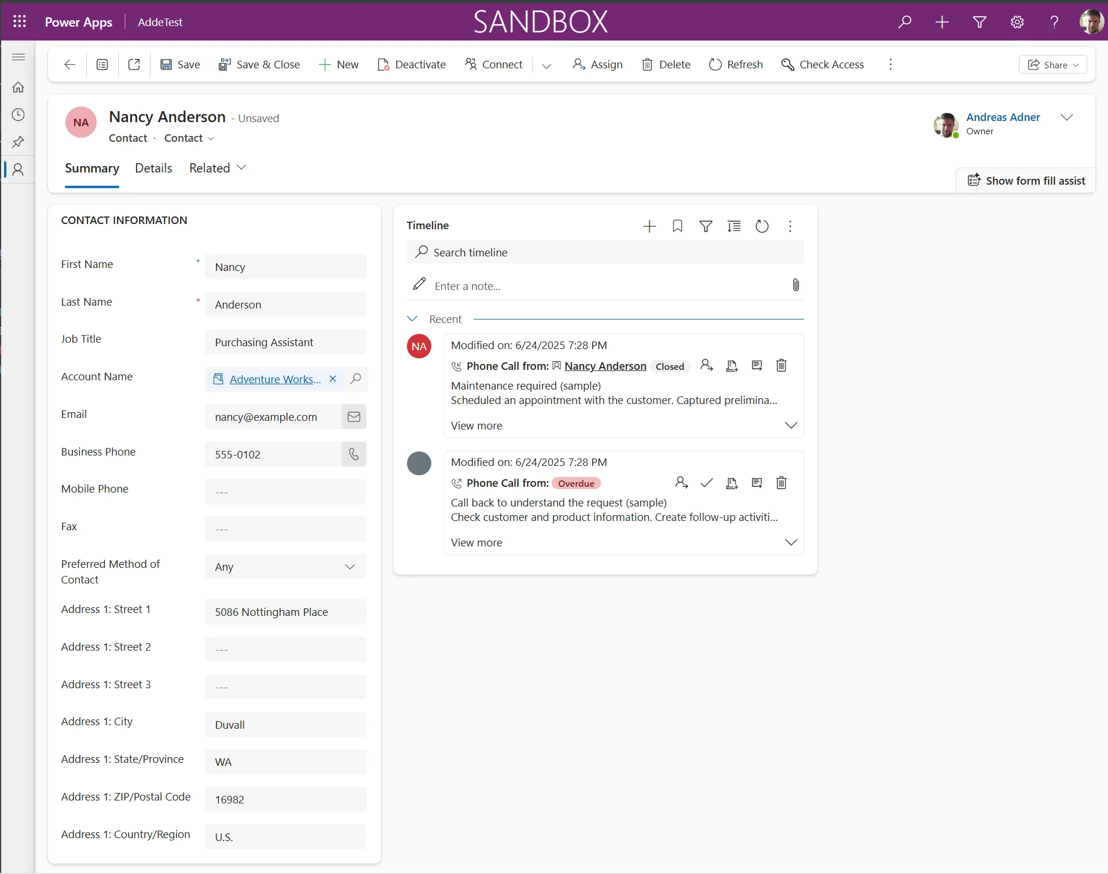Add timeline record with plus icon
Screen dimensions: 1108x874
click(x=650, y=226)
